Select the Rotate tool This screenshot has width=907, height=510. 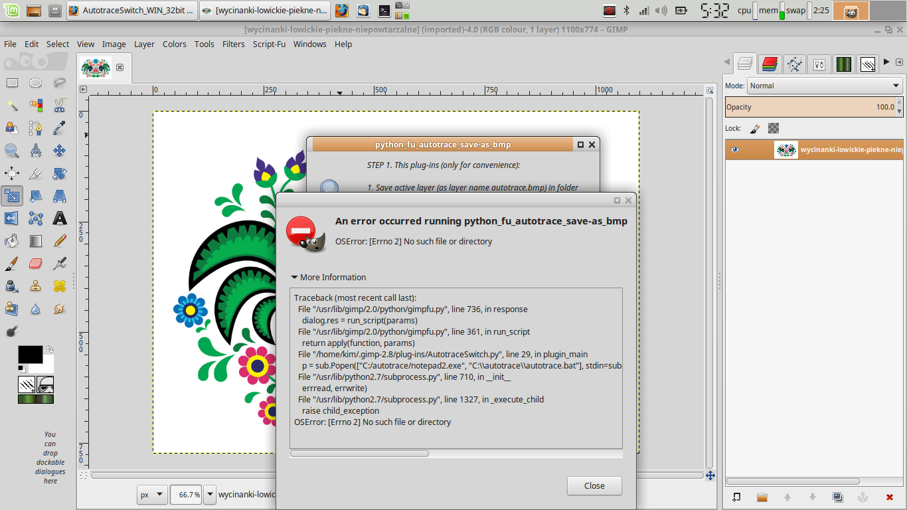[x=60, y=173]
